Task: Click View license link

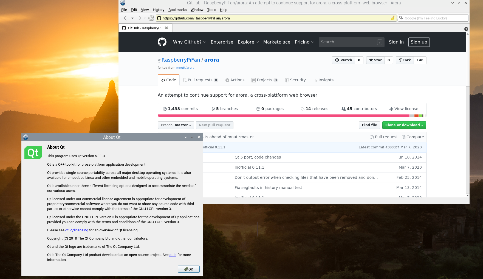Action: click(404, 109)
